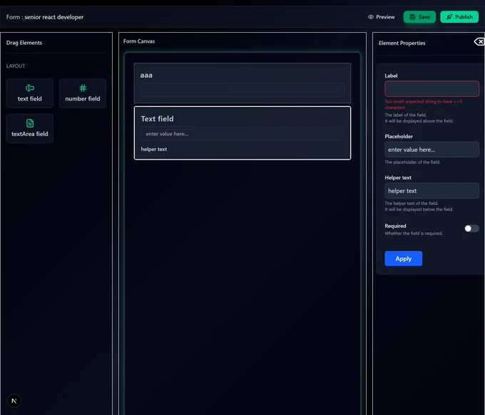The image size is (485, 415).
Task: Click the 'Form Canvas' heading
Action: 139,41
